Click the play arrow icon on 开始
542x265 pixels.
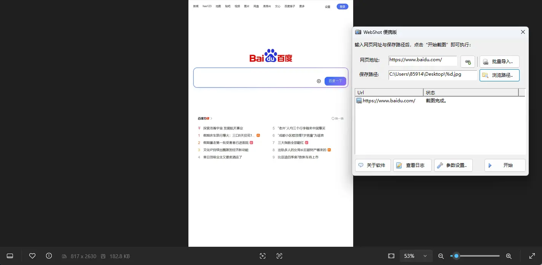[x=490, y=165]
